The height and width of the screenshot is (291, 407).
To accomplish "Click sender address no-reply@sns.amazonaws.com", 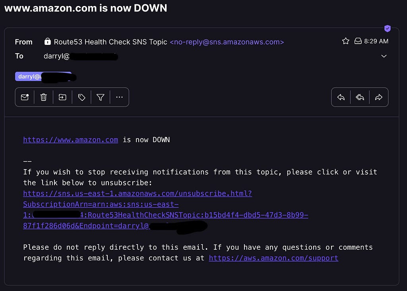I will 227,42.
